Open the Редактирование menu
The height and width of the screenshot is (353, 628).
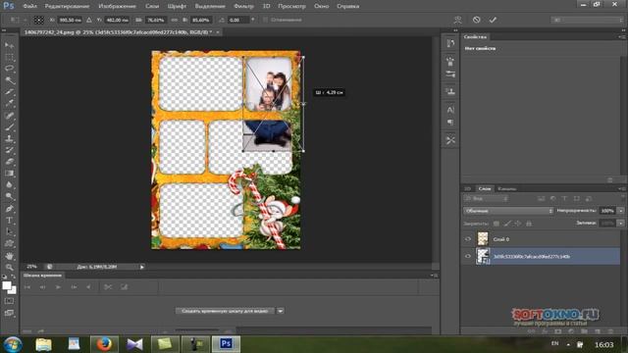67,6
